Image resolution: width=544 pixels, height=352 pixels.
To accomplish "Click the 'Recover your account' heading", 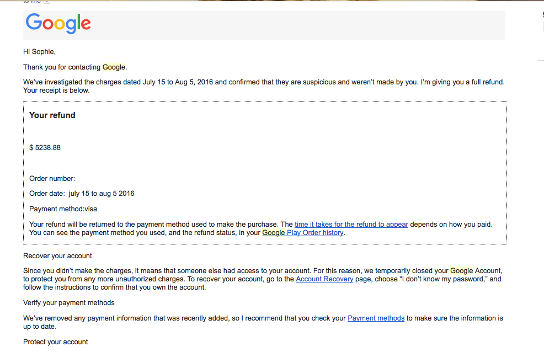I will pos(57,256).
